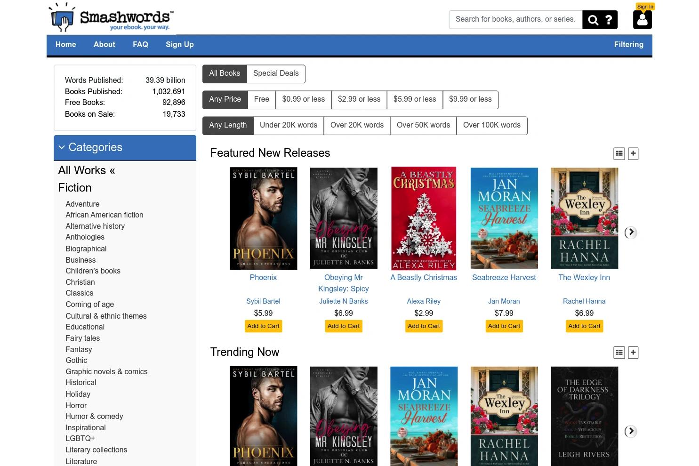699x466 pixels.
Task: Filter by Over 100K words
Action: (x=492, y=125)
